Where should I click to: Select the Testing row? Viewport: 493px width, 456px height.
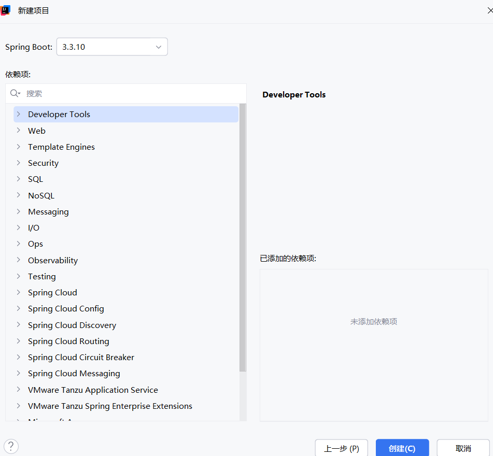[x=126, y=276]
